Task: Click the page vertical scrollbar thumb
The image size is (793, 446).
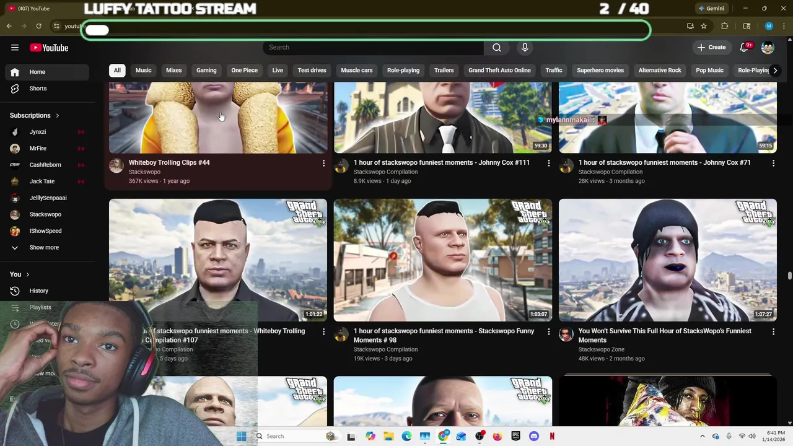Action: click(x=789, y=276)
